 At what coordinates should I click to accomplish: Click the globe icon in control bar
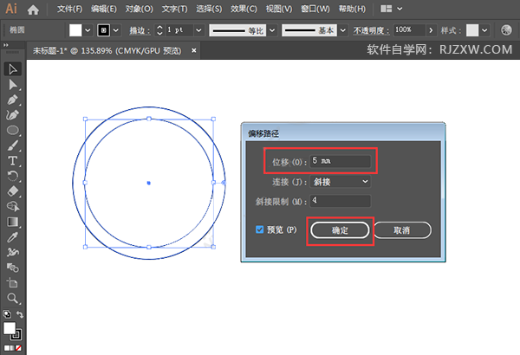tap(506, 30)
